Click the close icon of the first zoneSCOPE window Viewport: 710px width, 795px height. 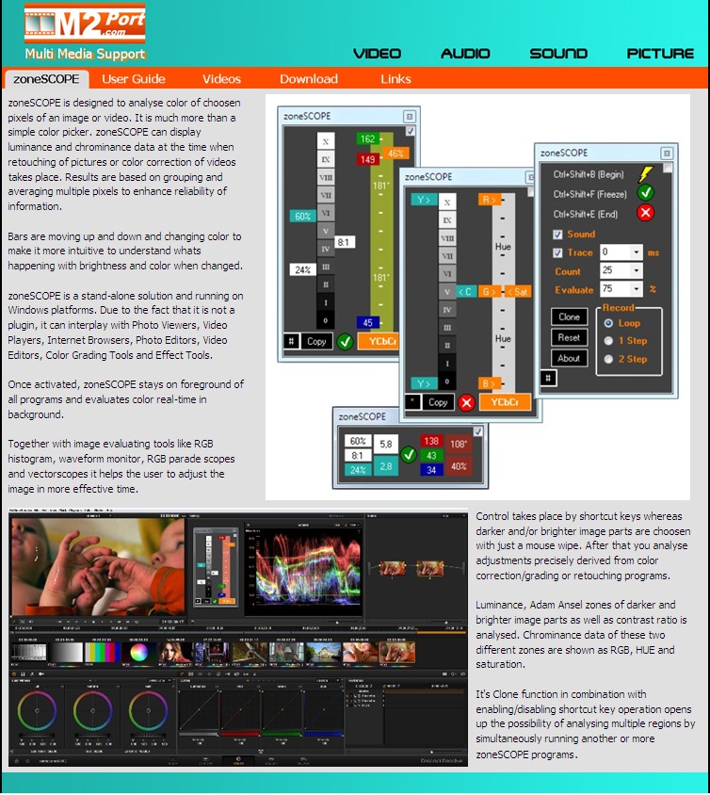[x=410, y=117]
